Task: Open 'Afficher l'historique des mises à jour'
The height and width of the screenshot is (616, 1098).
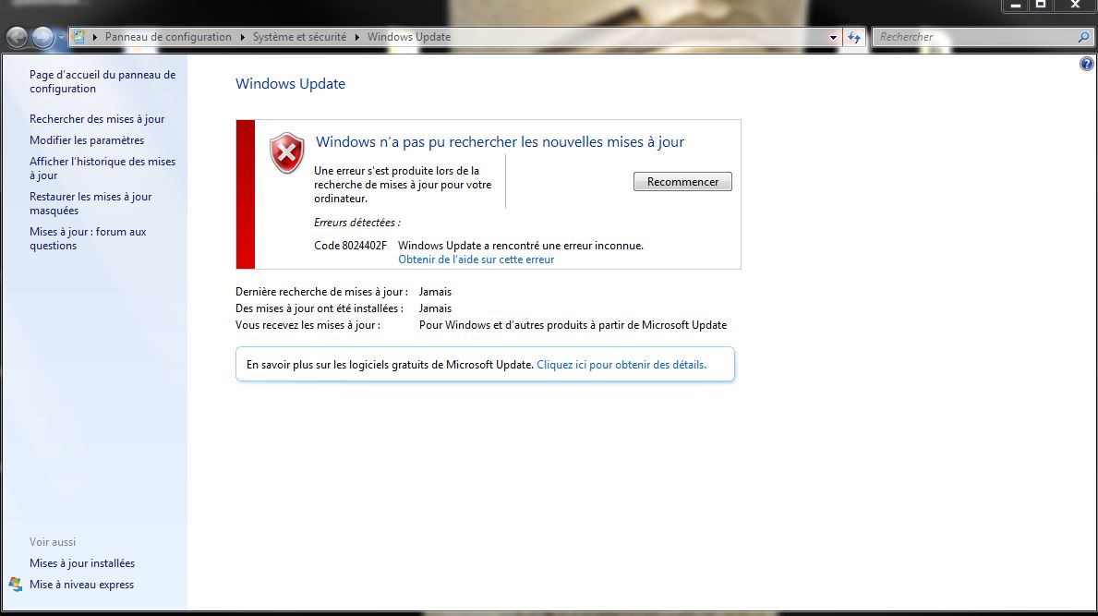Action: click(x=103, y=168)
